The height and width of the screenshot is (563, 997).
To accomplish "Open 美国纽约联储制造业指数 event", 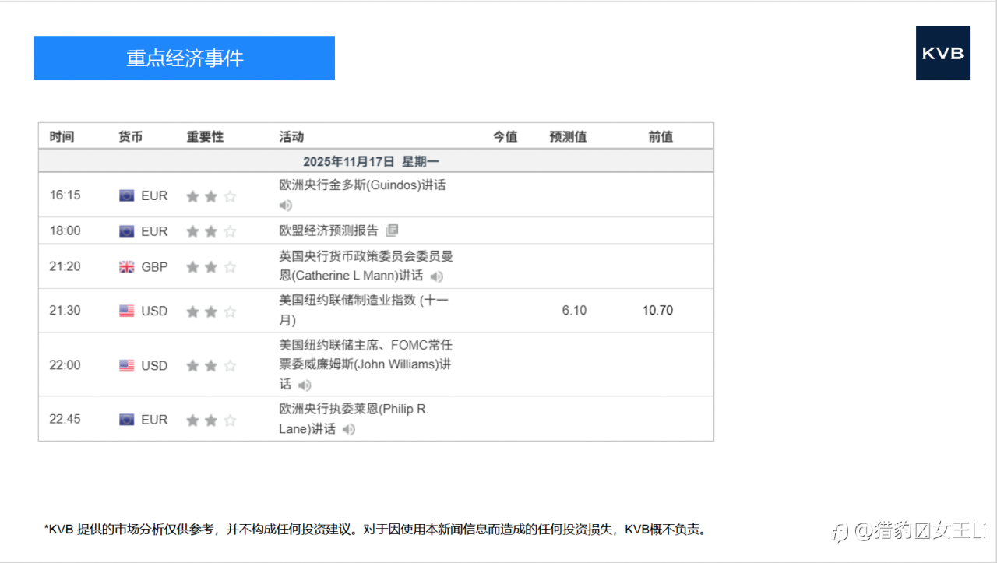I will pos(364,310).
